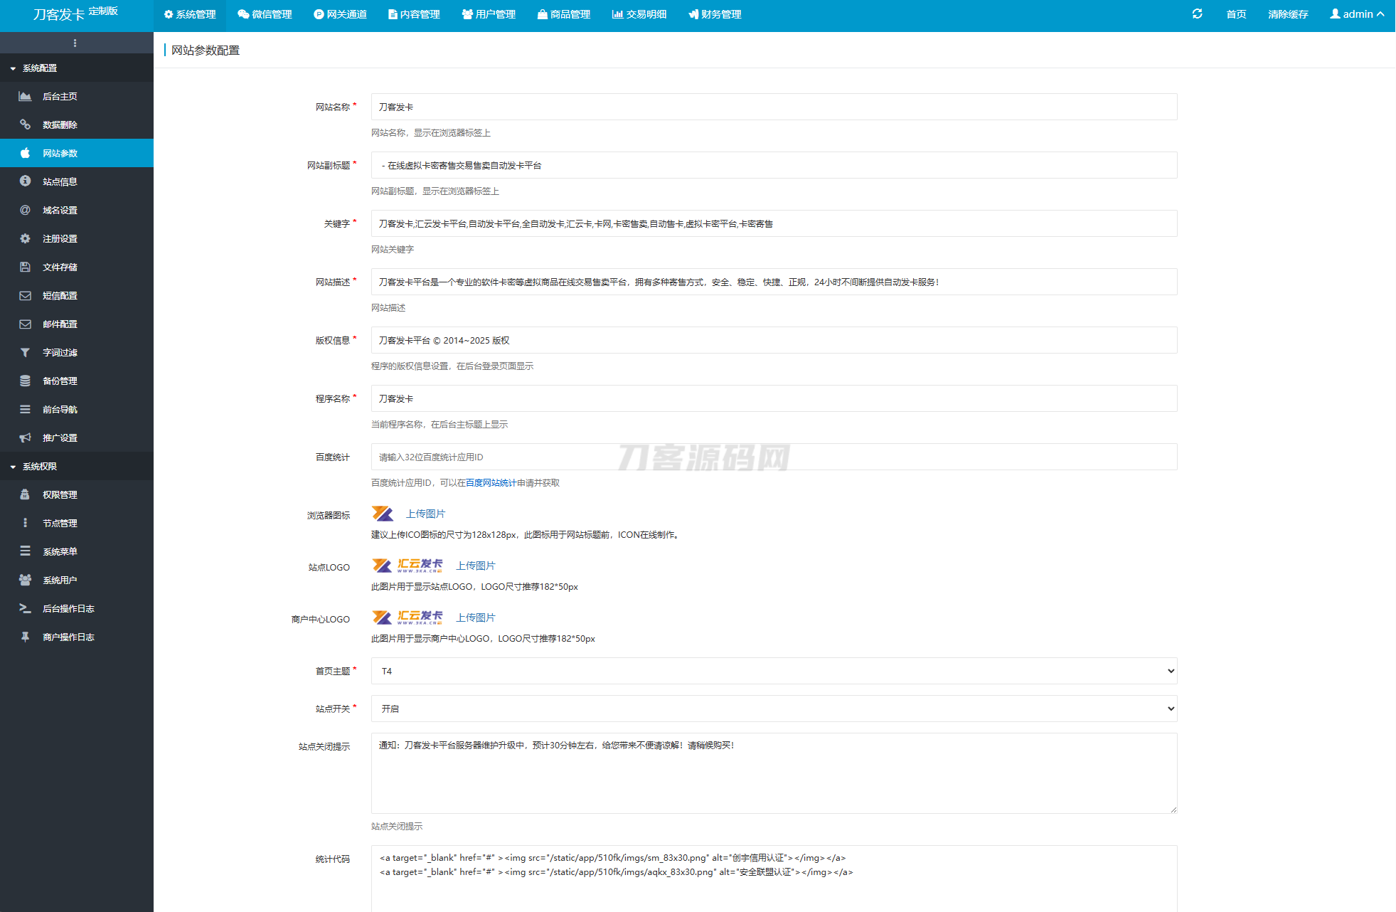1396x912 pixels.
Task: Click the gear icon beside 注册设置
Action: 25,238
